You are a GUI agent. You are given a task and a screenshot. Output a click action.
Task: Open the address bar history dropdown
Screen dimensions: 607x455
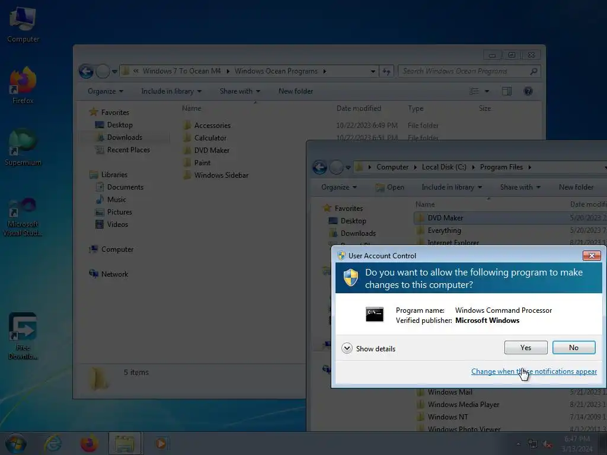point(373,71)
